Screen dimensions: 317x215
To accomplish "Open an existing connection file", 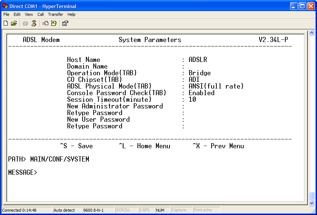I will [14, 23].
